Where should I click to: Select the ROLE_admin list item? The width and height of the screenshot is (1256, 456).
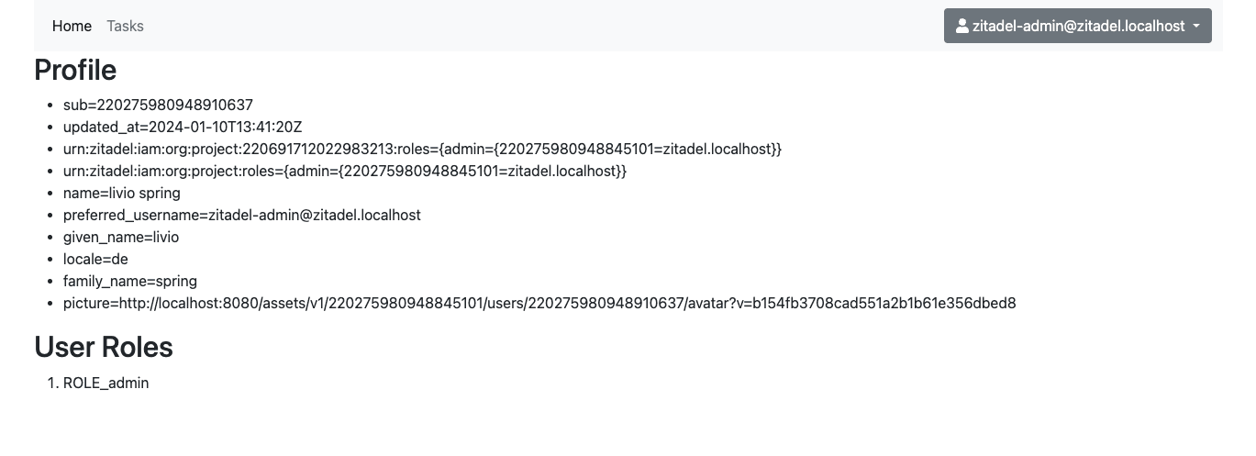tap(106, 383)
